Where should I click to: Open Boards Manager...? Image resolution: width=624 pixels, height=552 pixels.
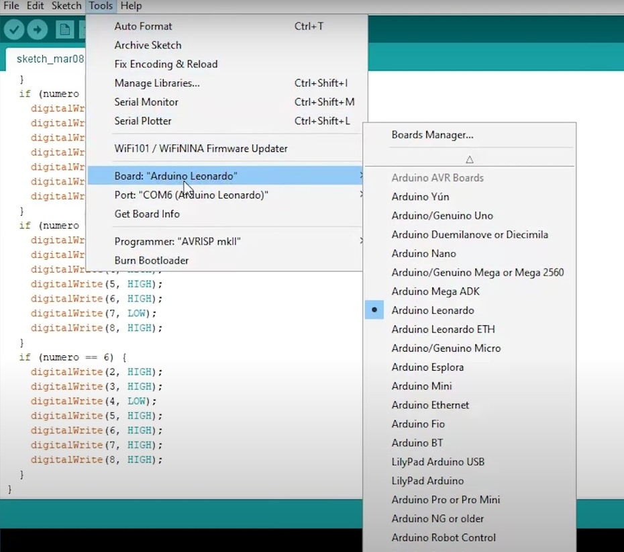[x=432, y=135]
